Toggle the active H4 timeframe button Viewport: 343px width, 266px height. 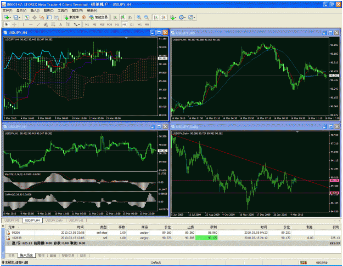(x=124, y=25)
